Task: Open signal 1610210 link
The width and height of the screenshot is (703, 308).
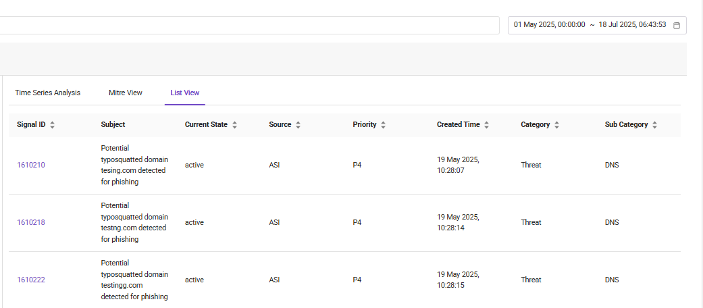Action: tap(31, 165)
